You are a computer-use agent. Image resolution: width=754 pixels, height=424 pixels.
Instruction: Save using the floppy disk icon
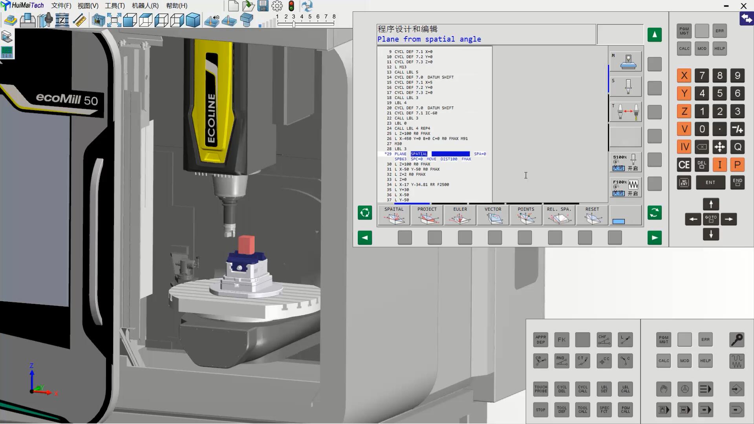coord(263,5)
